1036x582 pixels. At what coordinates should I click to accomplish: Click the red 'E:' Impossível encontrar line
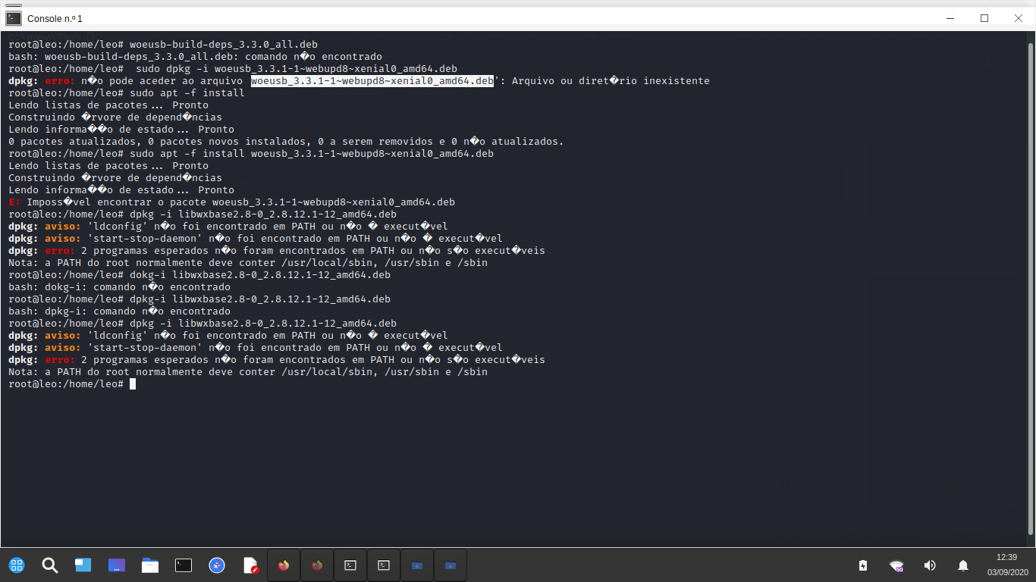231,202
